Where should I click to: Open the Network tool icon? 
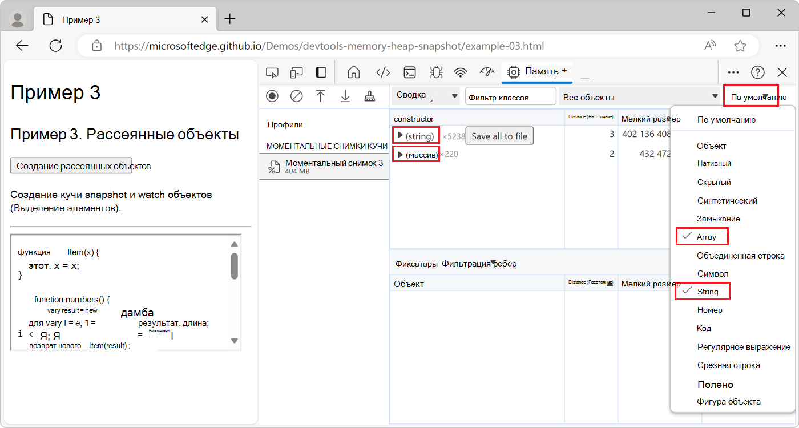[x=461, y=72]
